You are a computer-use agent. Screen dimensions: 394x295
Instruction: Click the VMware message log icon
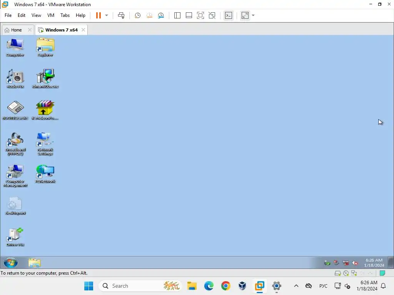pyautogui.click(x=382, y=273)
